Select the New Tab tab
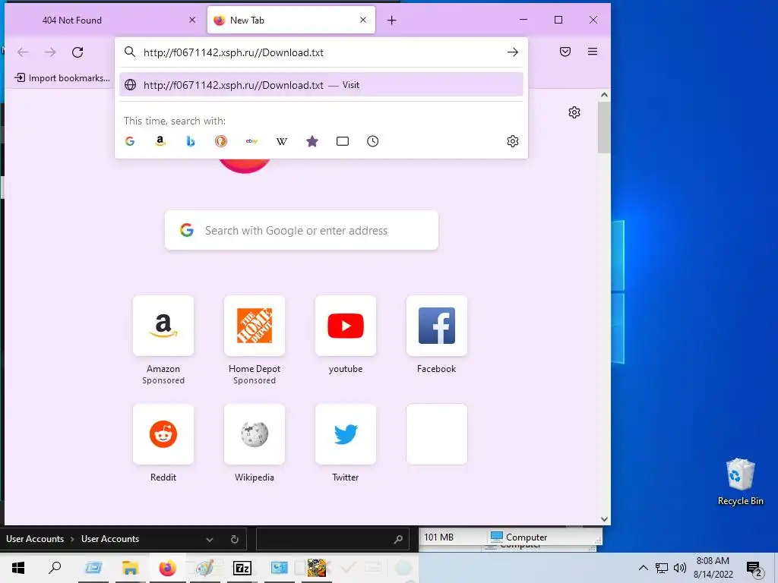Screen dimensions: 778x583 pyautogui.click(x=291, y=20)
